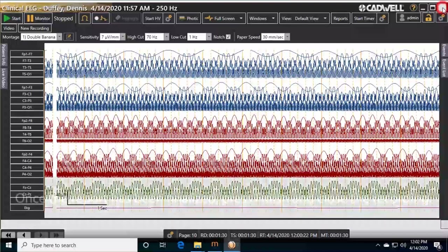The image size is (448, 252).
Task: Select the Fz-Cz channel label
Action: point(27,187)
